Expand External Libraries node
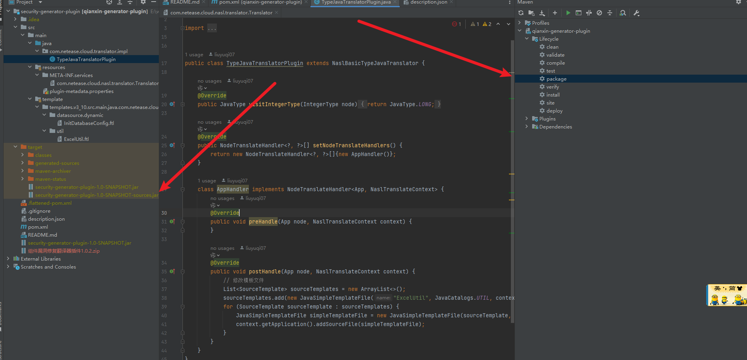 (8, 259)
